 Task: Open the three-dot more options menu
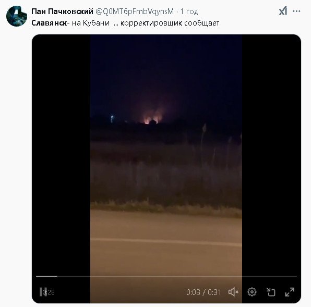click(x=296, y=11)
